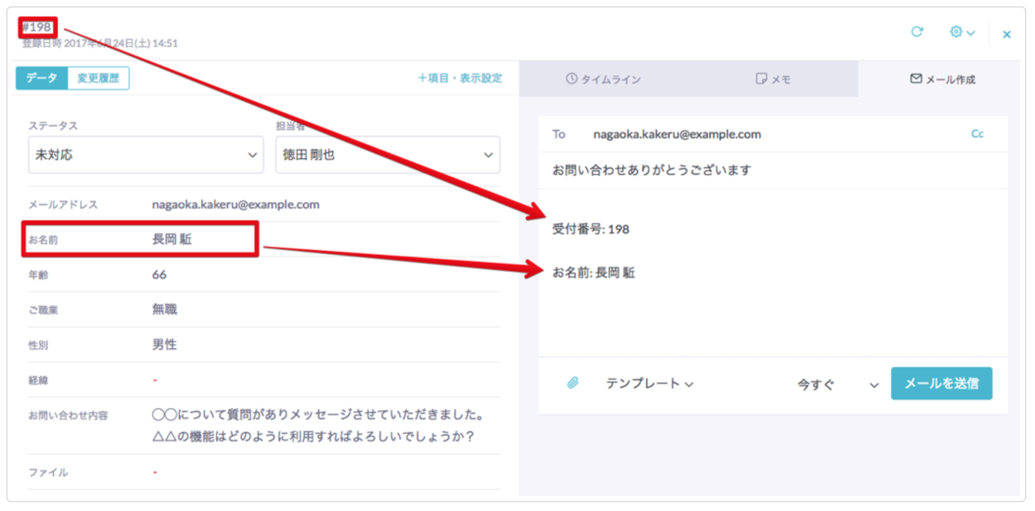
Task: Click the refresh icon
Action: [917, 31]
